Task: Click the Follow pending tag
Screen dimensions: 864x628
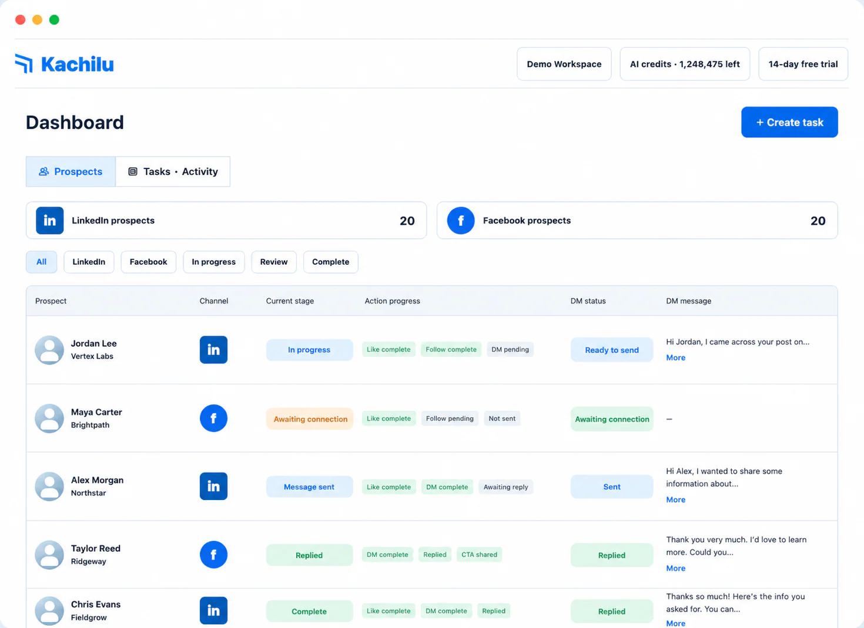Action: coord(450,418)
